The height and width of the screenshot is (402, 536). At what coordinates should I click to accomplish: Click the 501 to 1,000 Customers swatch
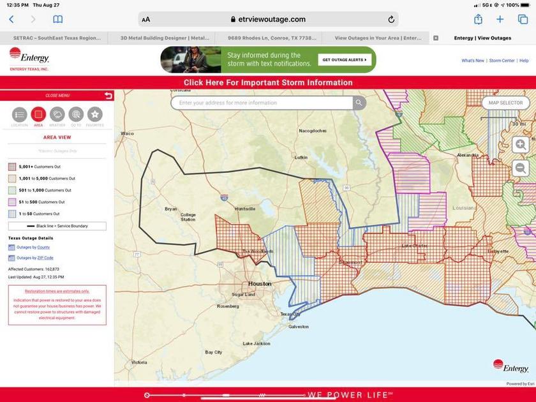[x=12, y=190]
